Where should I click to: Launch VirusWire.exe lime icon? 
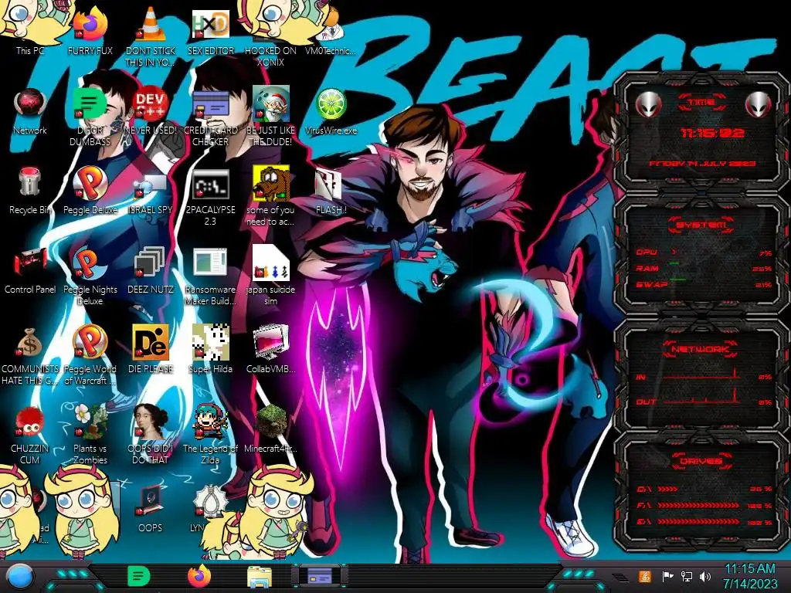point(331,111)
